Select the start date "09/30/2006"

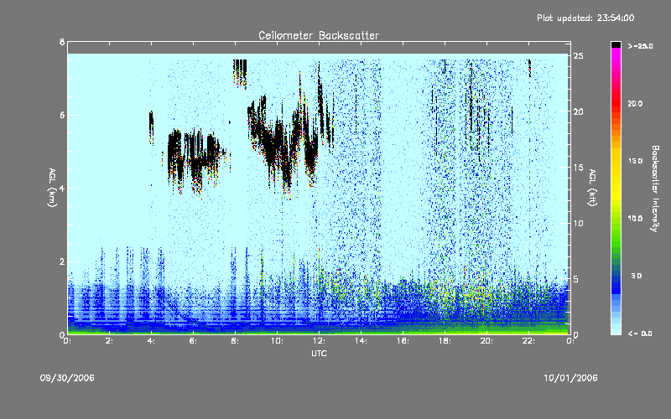(67, 378)
